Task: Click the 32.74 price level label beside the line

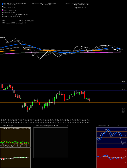Action: (x=123, y=109)
